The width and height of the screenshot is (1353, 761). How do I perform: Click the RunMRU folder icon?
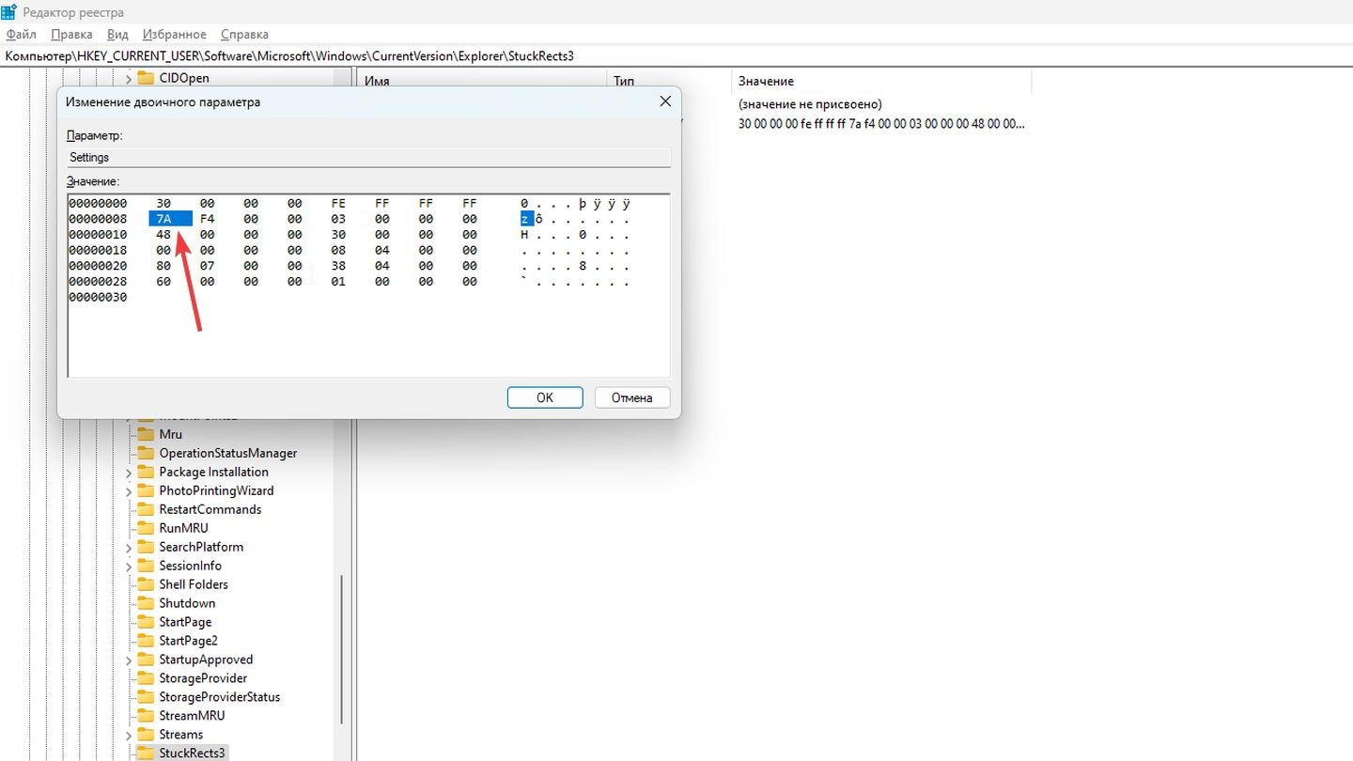[x=145, y=528]
